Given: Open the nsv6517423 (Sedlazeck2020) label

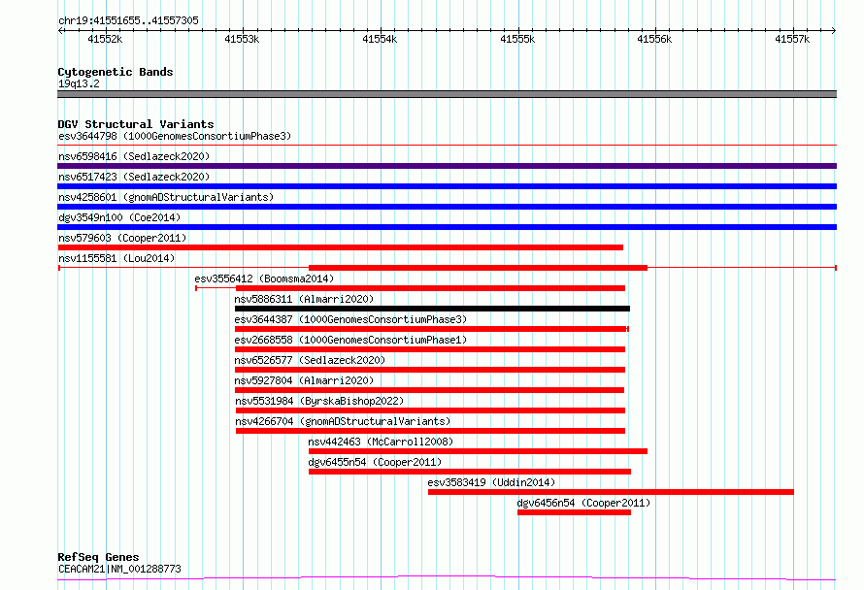Looking at the screenshot, I should pos(134,177).
